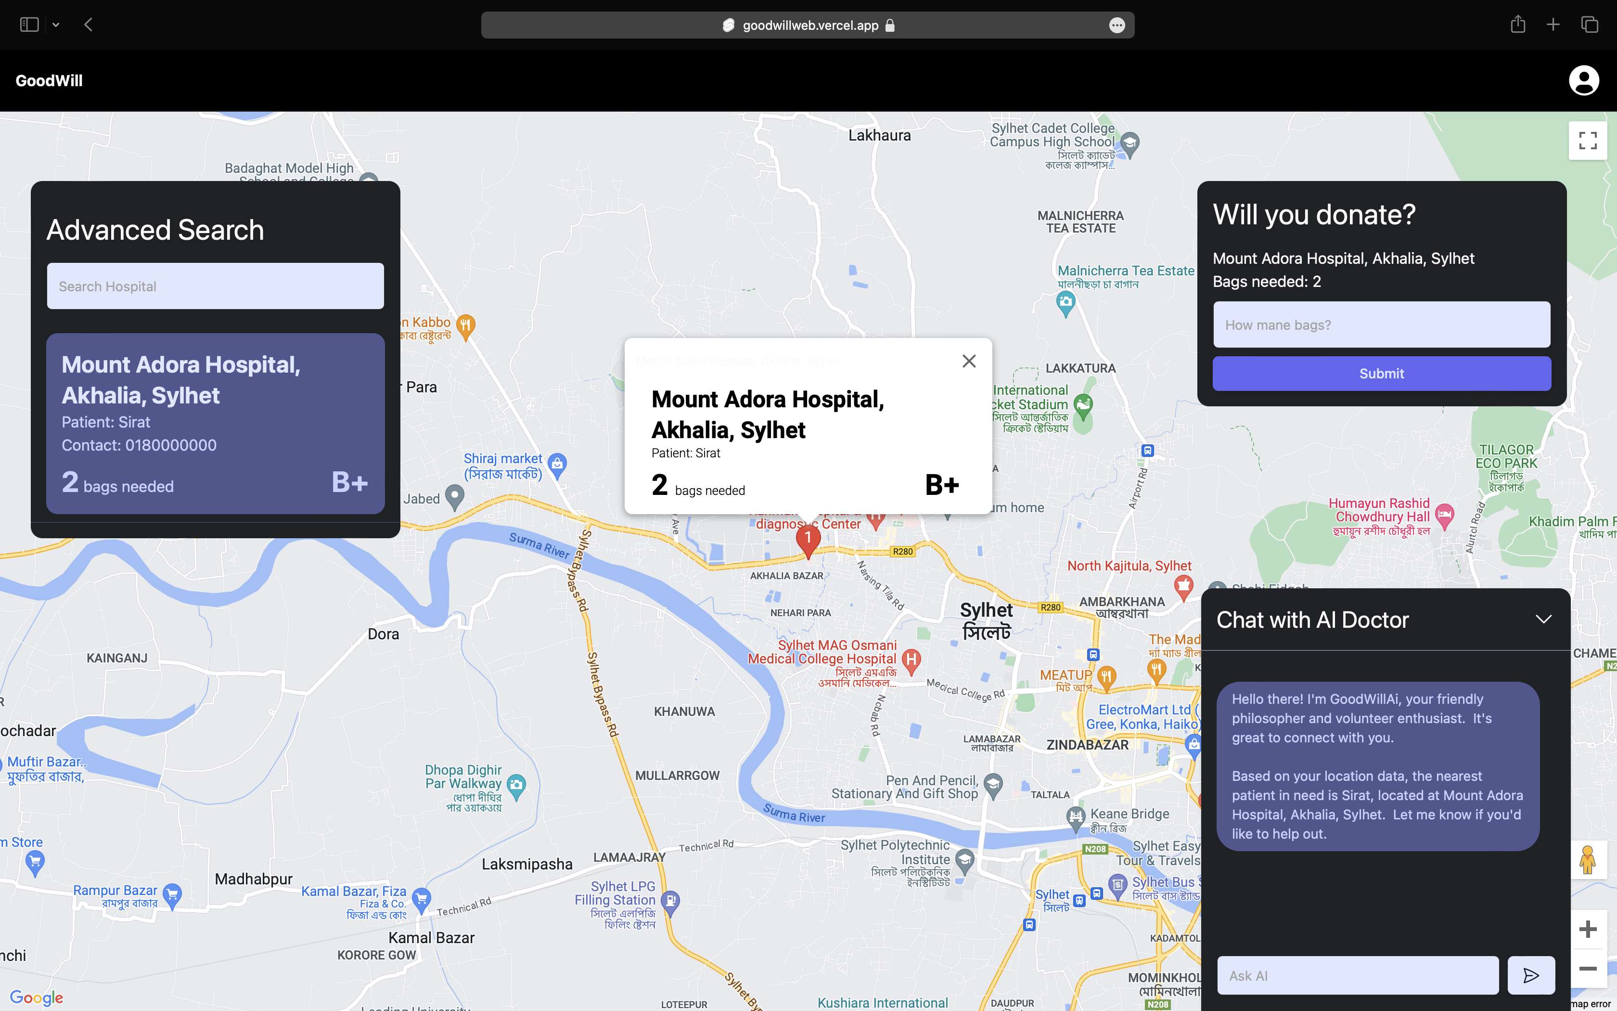Focus the Search Hospital field
This screenshot has width=1617, height=1011.
point(215,286)
